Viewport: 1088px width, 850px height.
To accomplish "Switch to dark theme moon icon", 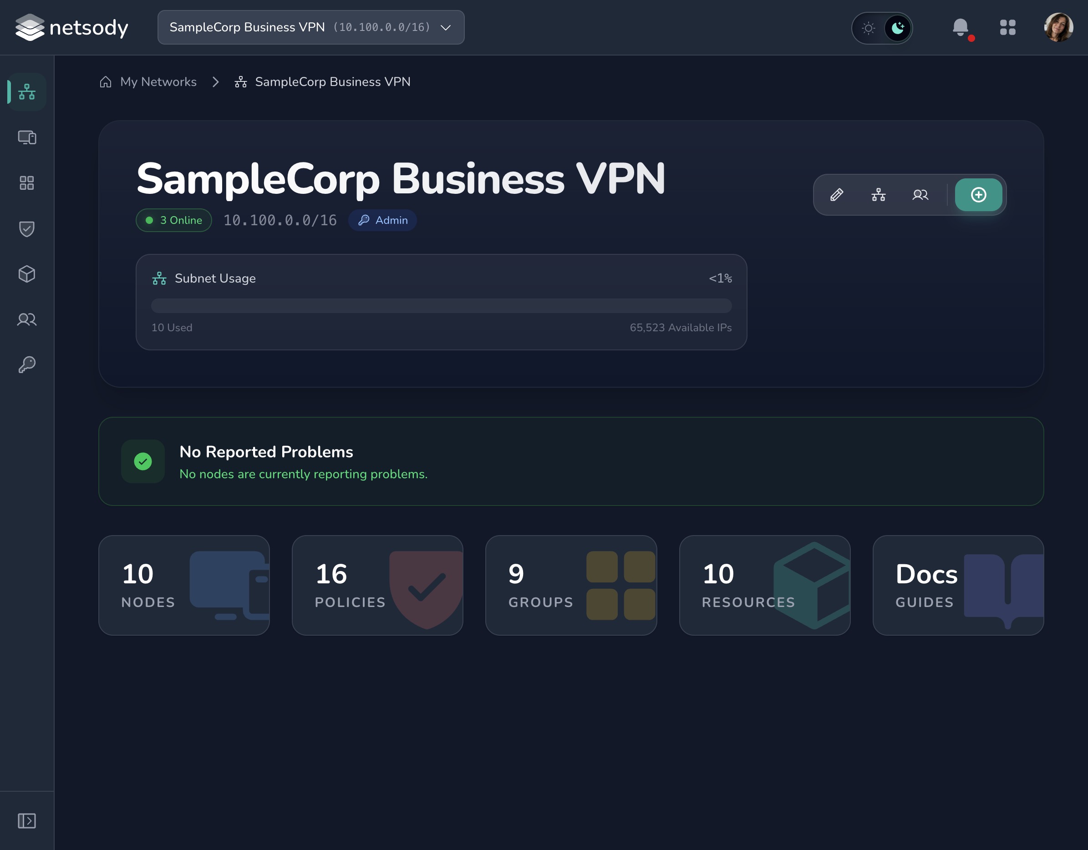I will [x=898, y=28].
